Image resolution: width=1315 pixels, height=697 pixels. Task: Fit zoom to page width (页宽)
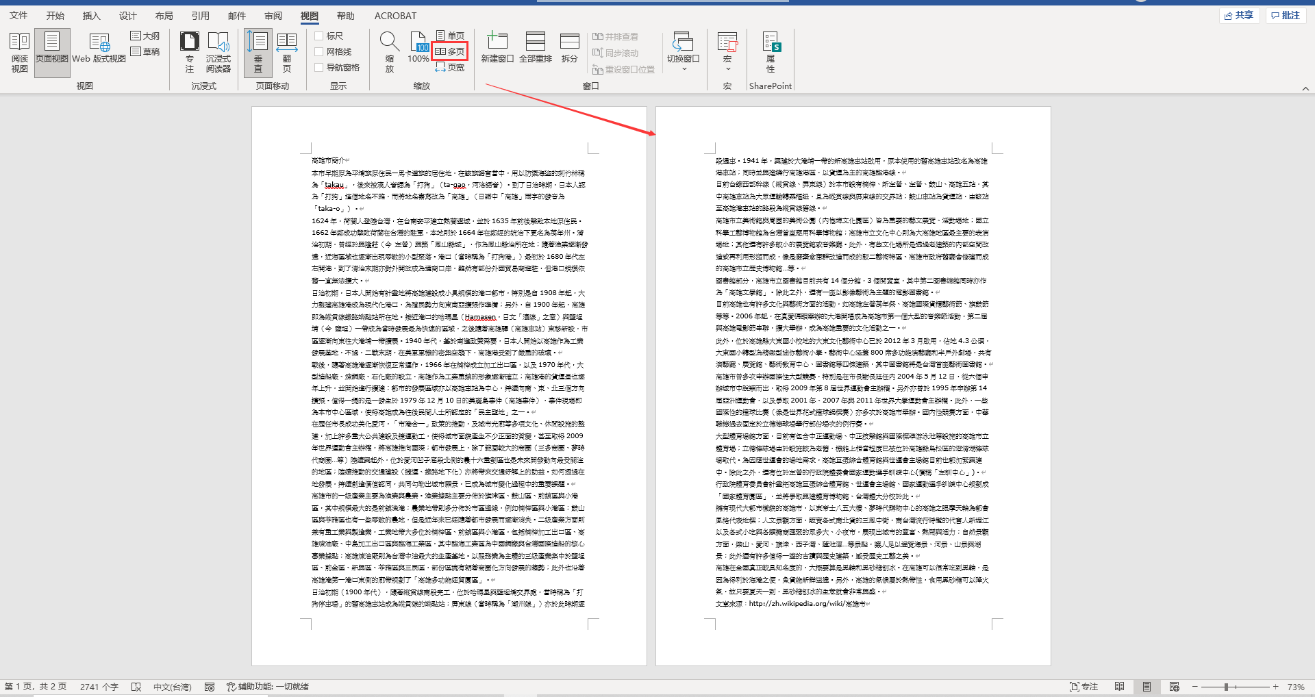[450, 67]
